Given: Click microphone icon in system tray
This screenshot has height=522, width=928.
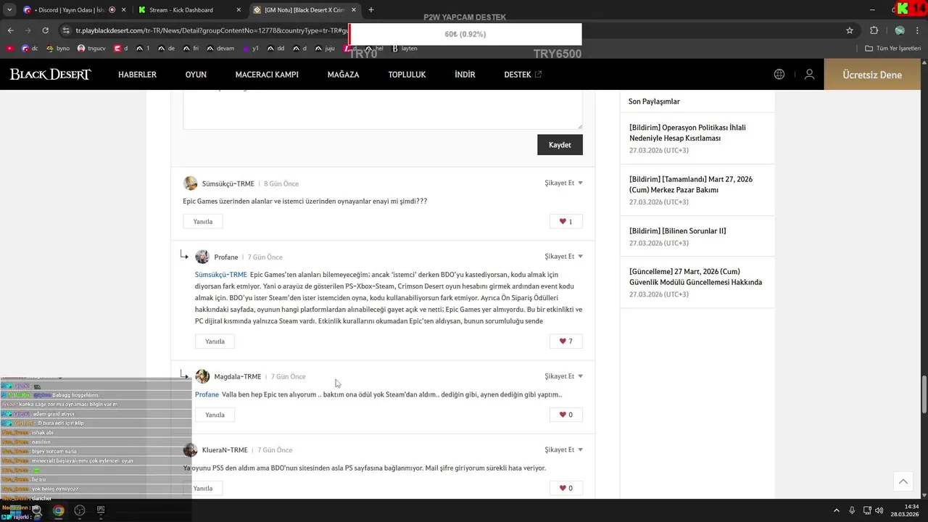Looking at the screenshot, I should coord(852,510).
